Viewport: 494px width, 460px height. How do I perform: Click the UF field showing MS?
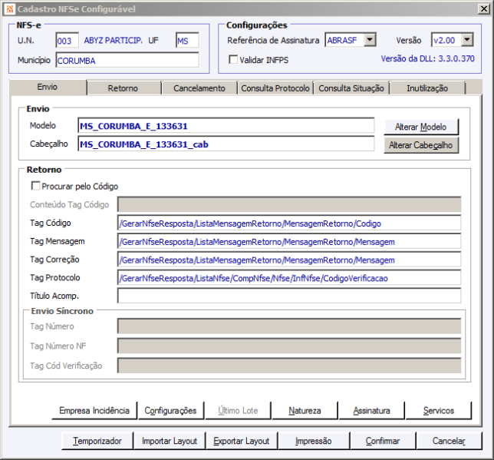(187, 41)
